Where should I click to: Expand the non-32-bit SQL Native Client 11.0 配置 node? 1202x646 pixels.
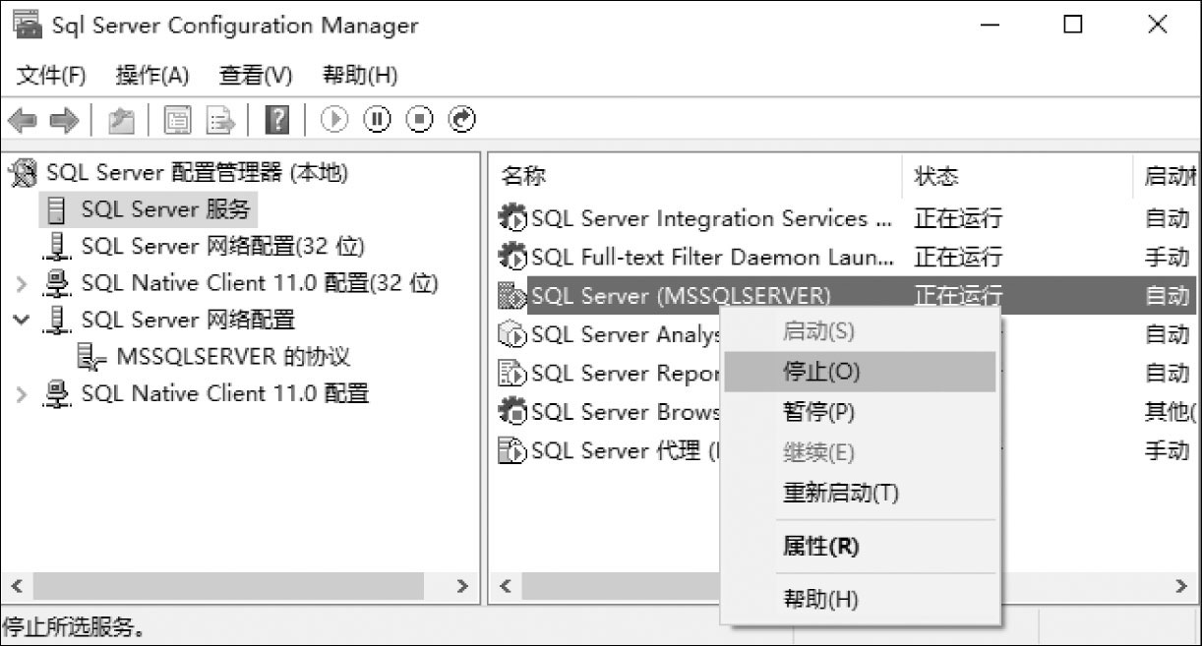point(23,394)
